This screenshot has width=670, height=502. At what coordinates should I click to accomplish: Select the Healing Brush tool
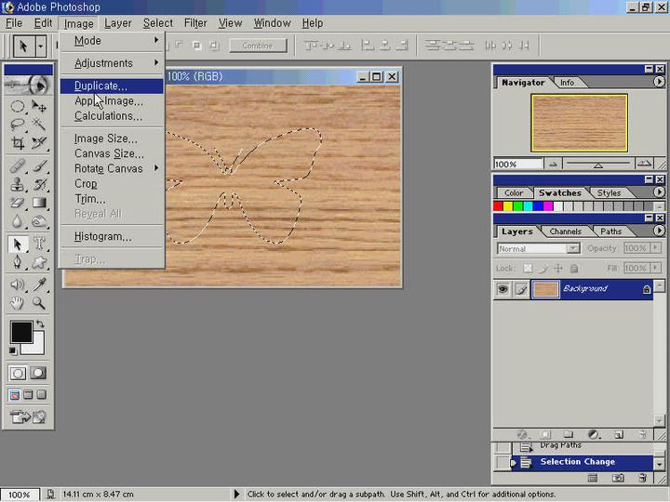[18, 166]
